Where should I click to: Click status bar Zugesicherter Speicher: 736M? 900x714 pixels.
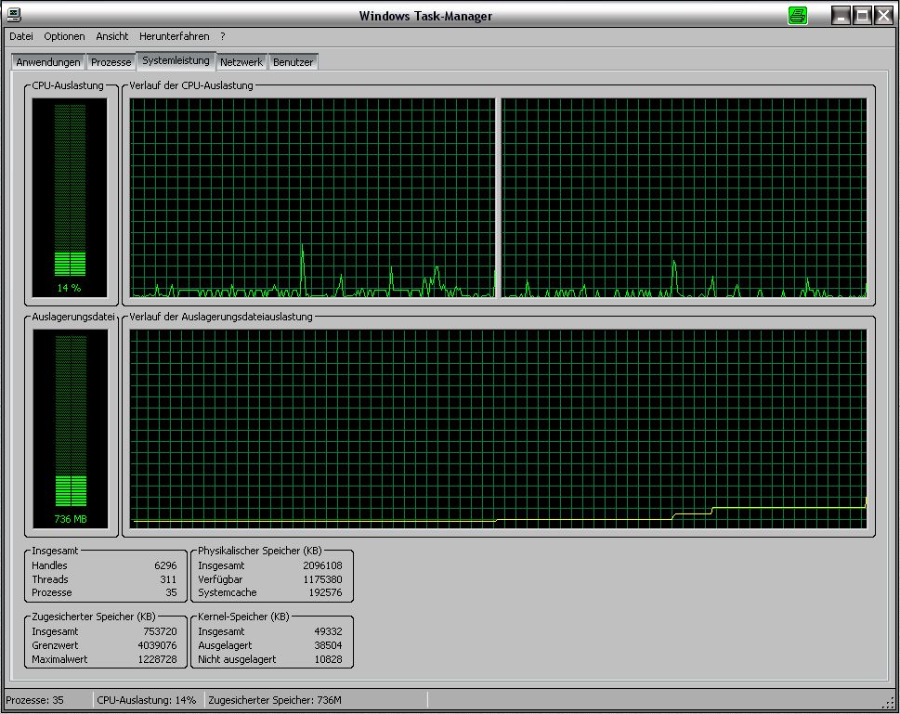[275, 700]
